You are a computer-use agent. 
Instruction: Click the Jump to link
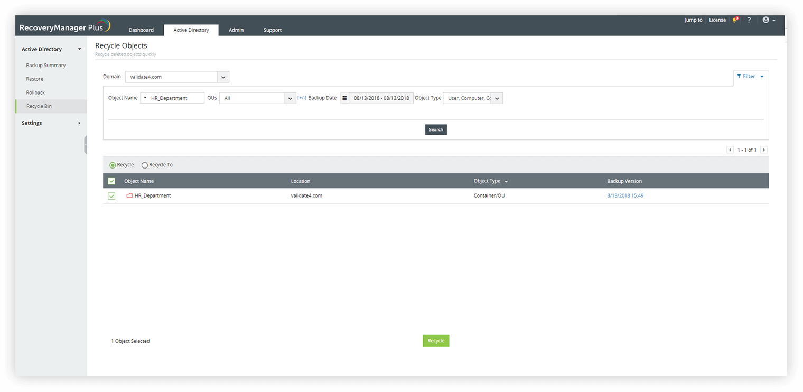pos(694,20)
